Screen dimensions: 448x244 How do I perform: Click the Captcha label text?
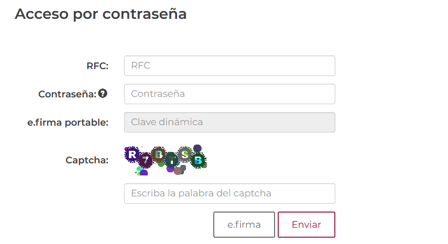pos(87,160)
